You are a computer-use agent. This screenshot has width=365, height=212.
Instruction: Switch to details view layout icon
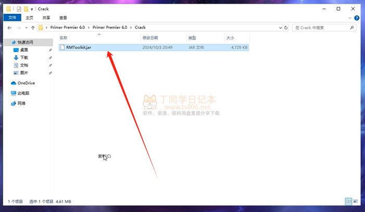(348, 201)
